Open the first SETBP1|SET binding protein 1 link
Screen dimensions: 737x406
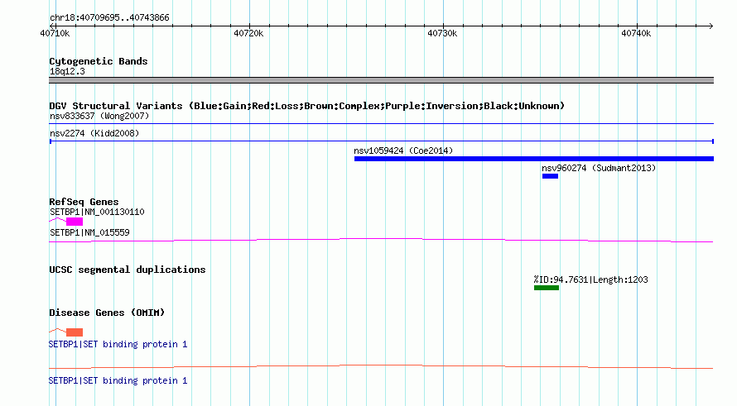(118, 344)
